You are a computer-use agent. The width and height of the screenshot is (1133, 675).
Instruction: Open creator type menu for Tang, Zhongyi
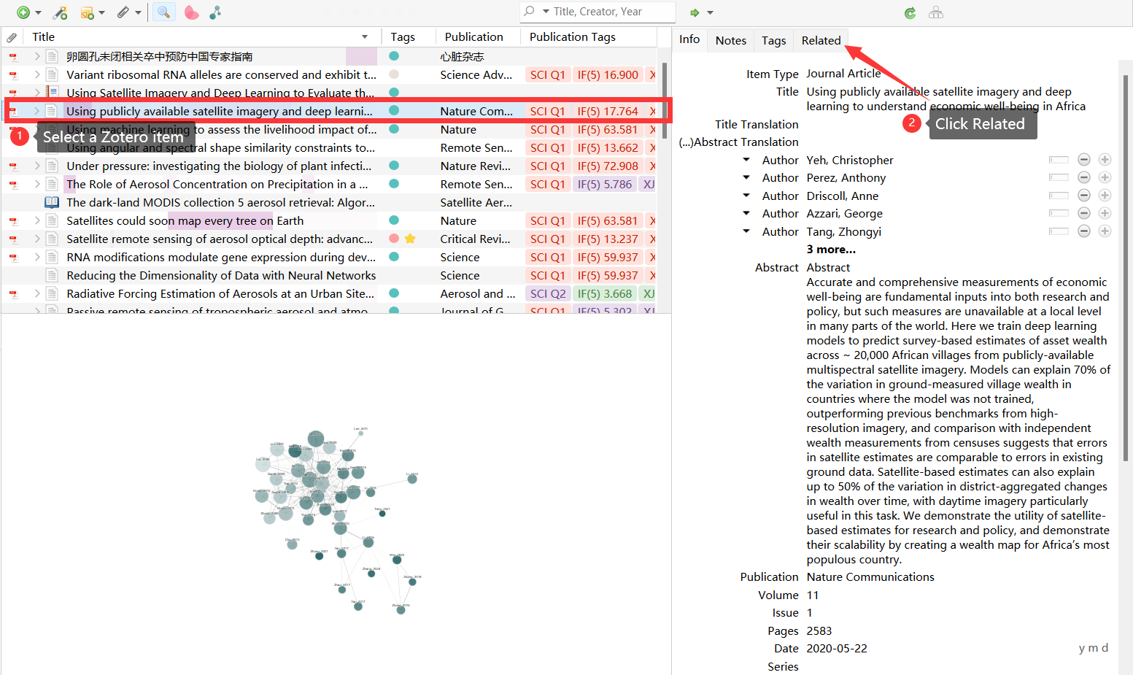(x=746, y=231)
